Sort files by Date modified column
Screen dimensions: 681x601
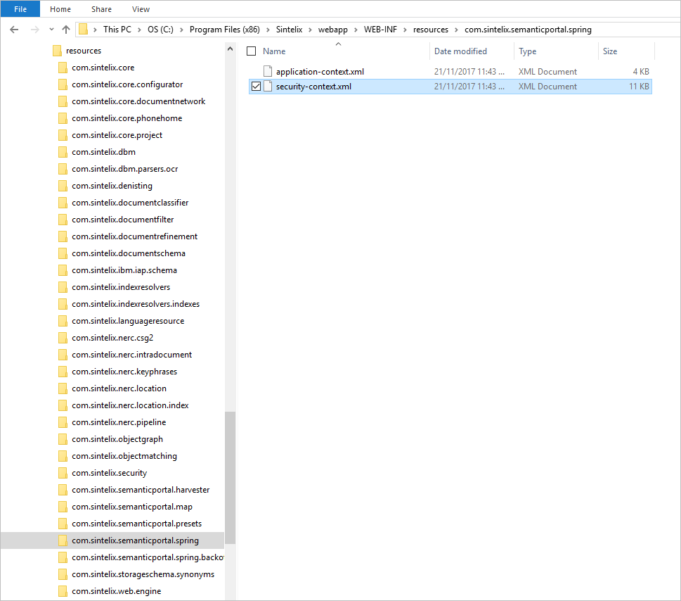460,51
